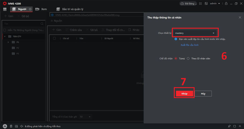Click the red Nhập button
The width and height of the screenshot is (244, 129).
(x=184, y=94)
